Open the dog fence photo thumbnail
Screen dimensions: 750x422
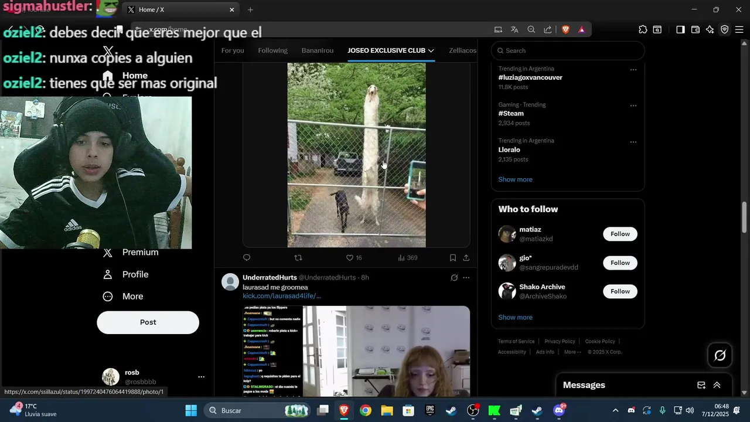(356, 155)
